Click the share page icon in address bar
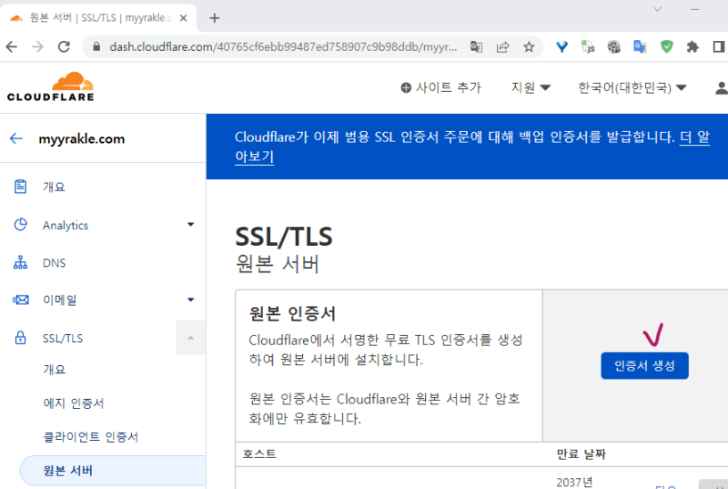 [503, 47]
